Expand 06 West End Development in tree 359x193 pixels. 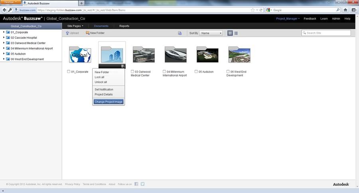coord(4,59)
